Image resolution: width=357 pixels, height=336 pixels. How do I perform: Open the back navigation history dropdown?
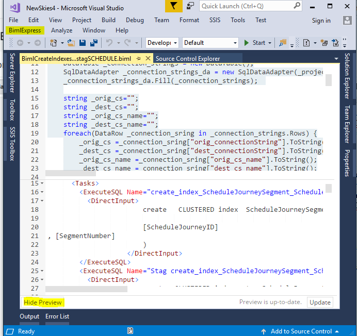tap(29, 43)
